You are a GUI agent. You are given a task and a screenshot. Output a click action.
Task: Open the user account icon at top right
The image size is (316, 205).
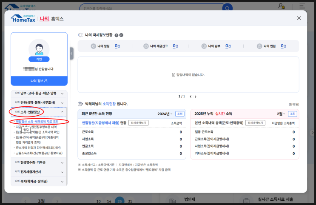click(x=281, y=6)
